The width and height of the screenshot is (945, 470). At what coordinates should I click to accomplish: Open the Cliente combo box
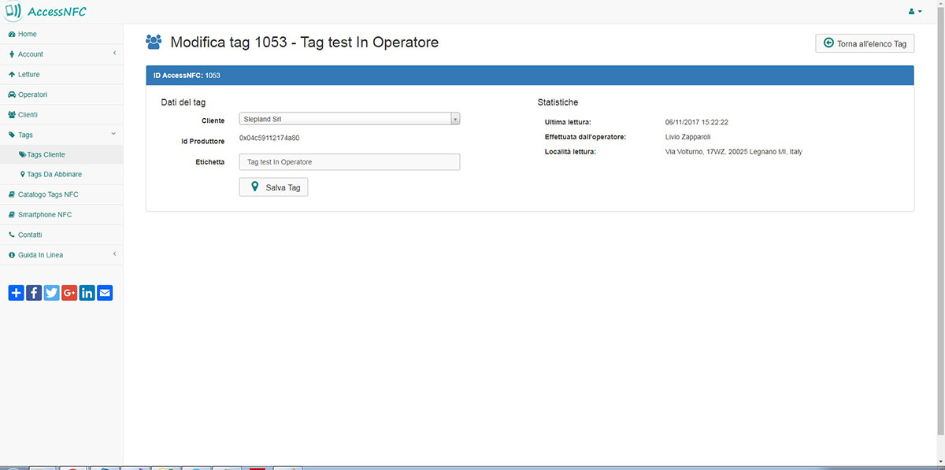click(350, 119)
